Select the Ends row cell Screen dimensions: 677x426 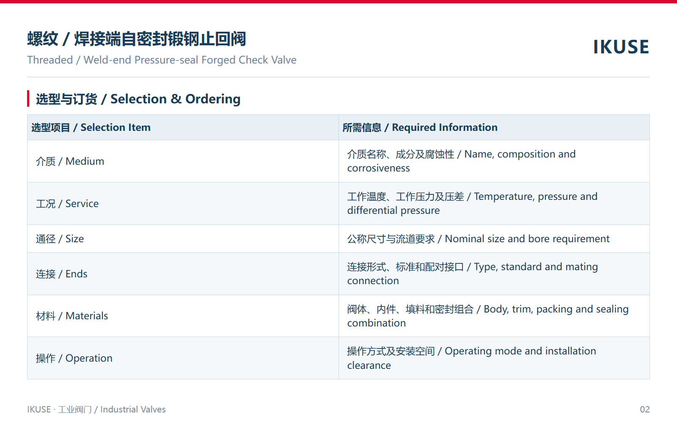[183, 274]
